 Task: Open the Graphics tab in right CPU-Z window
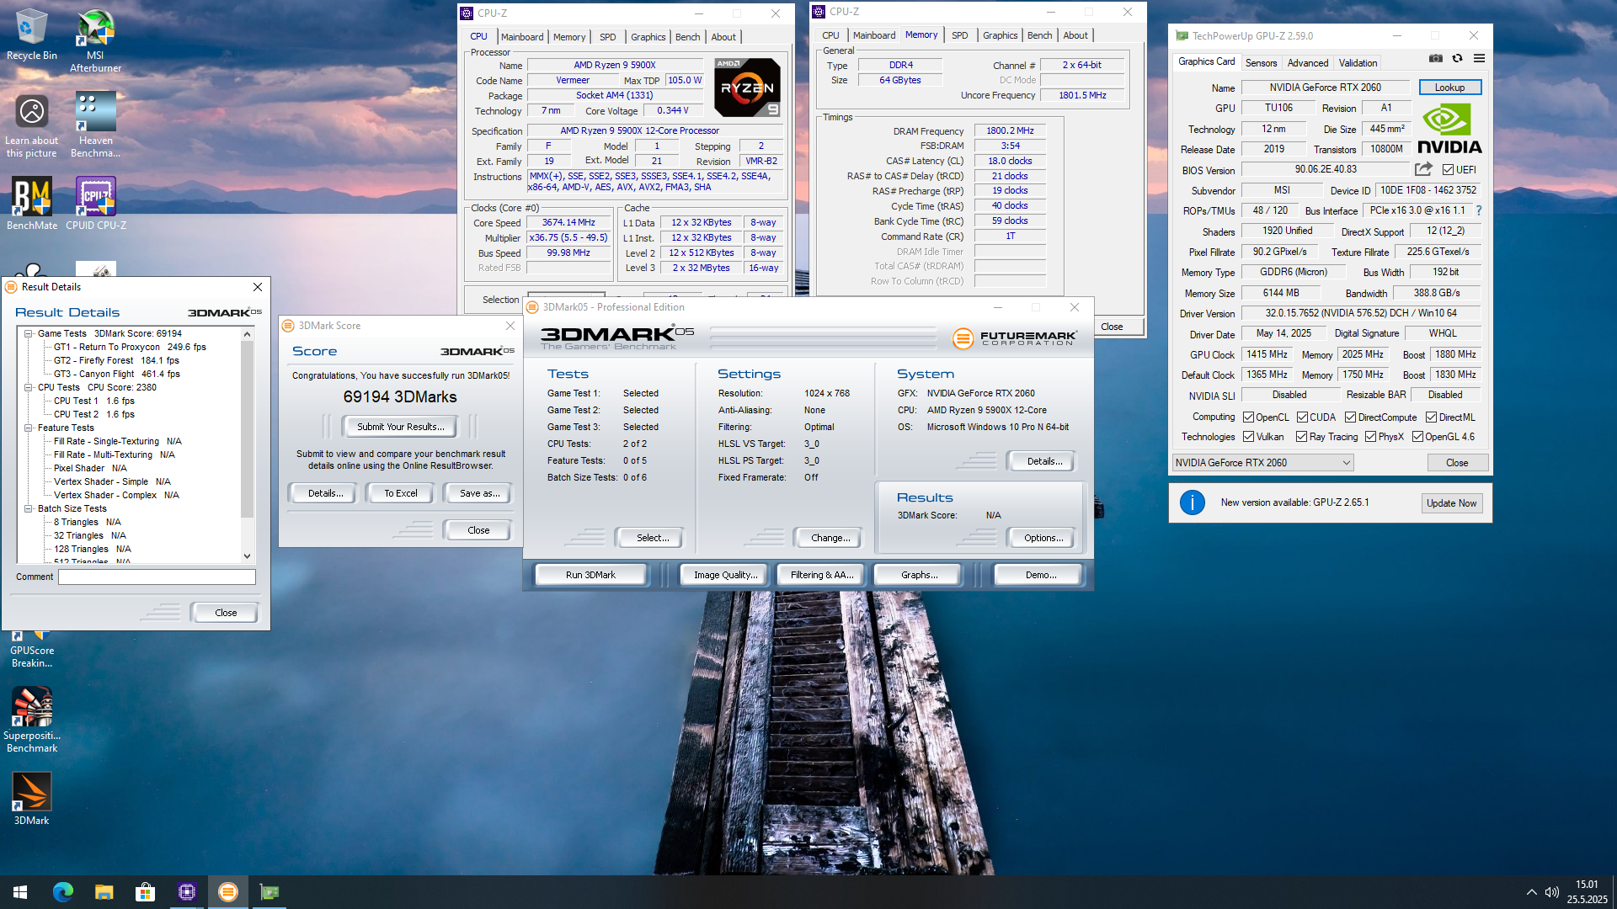(1000, 35)
